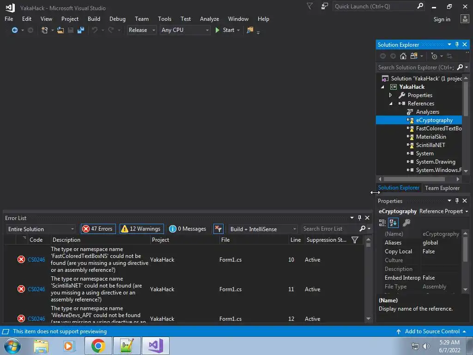
Task: Open the Debug menu
Action: pyautogui.click(x=117, y=18)
